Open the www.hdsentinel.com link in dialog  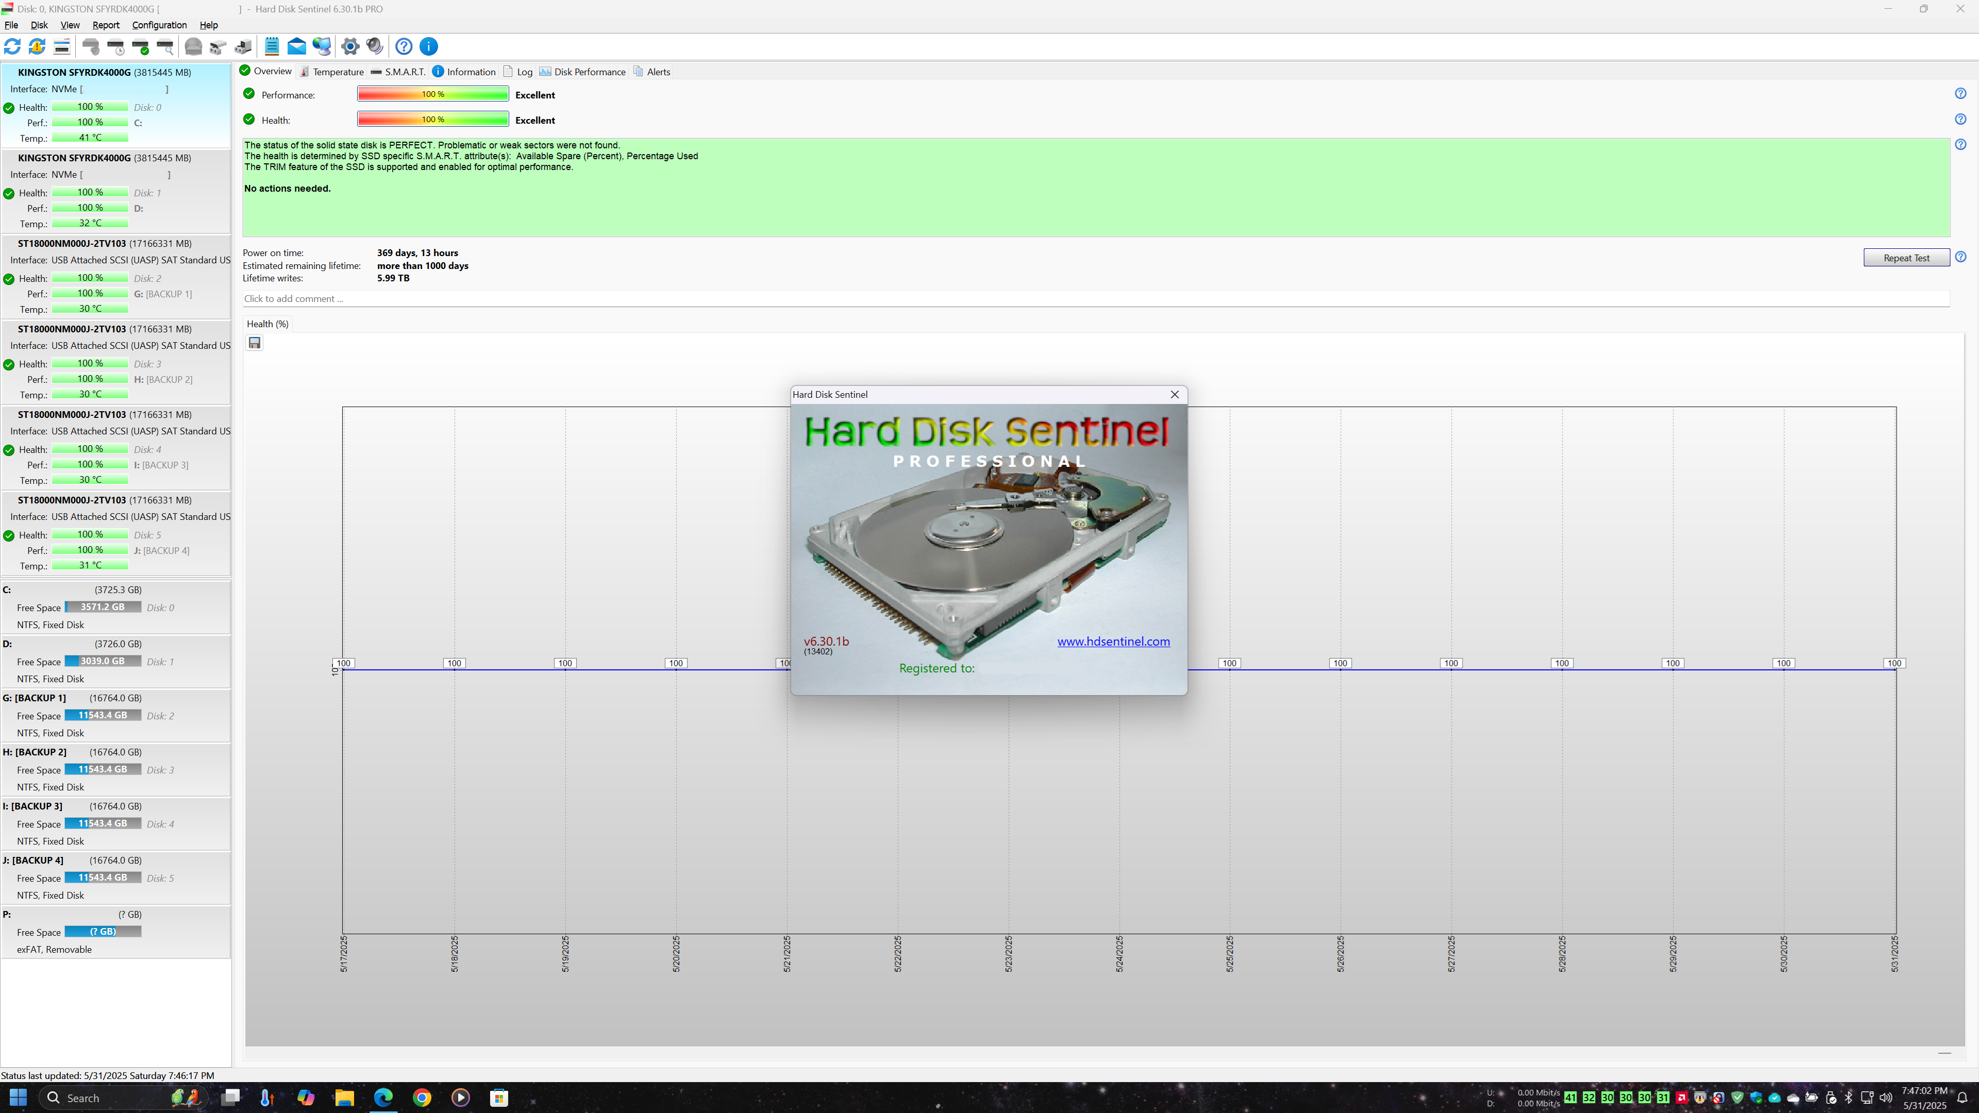click(1113, 642)
